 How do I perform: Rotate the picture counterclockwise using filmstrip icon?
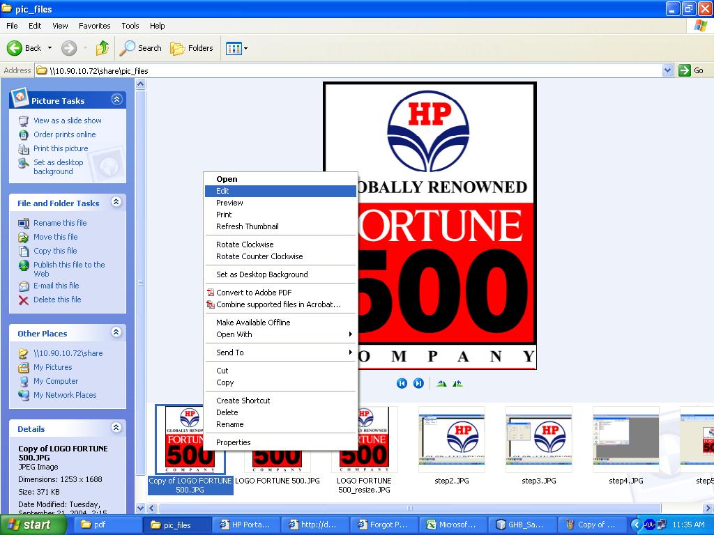click(x=457, y=383)
